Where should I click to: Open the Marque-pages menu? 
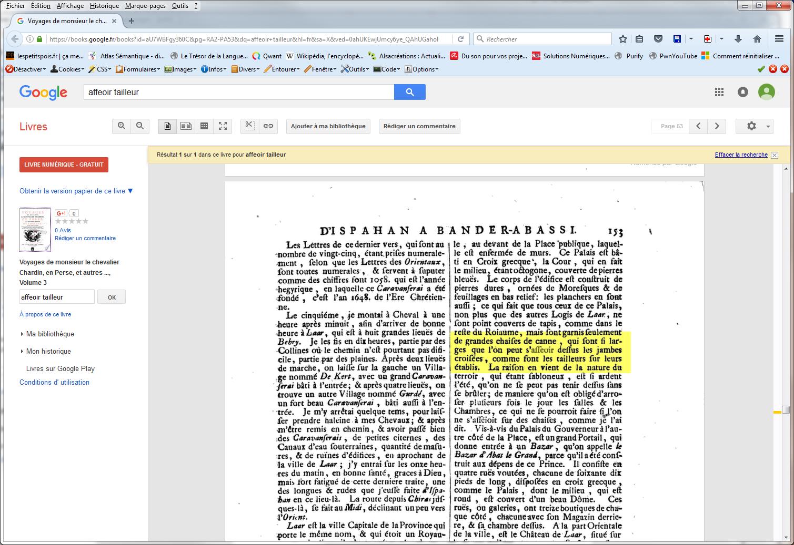(x=145, y=6)
